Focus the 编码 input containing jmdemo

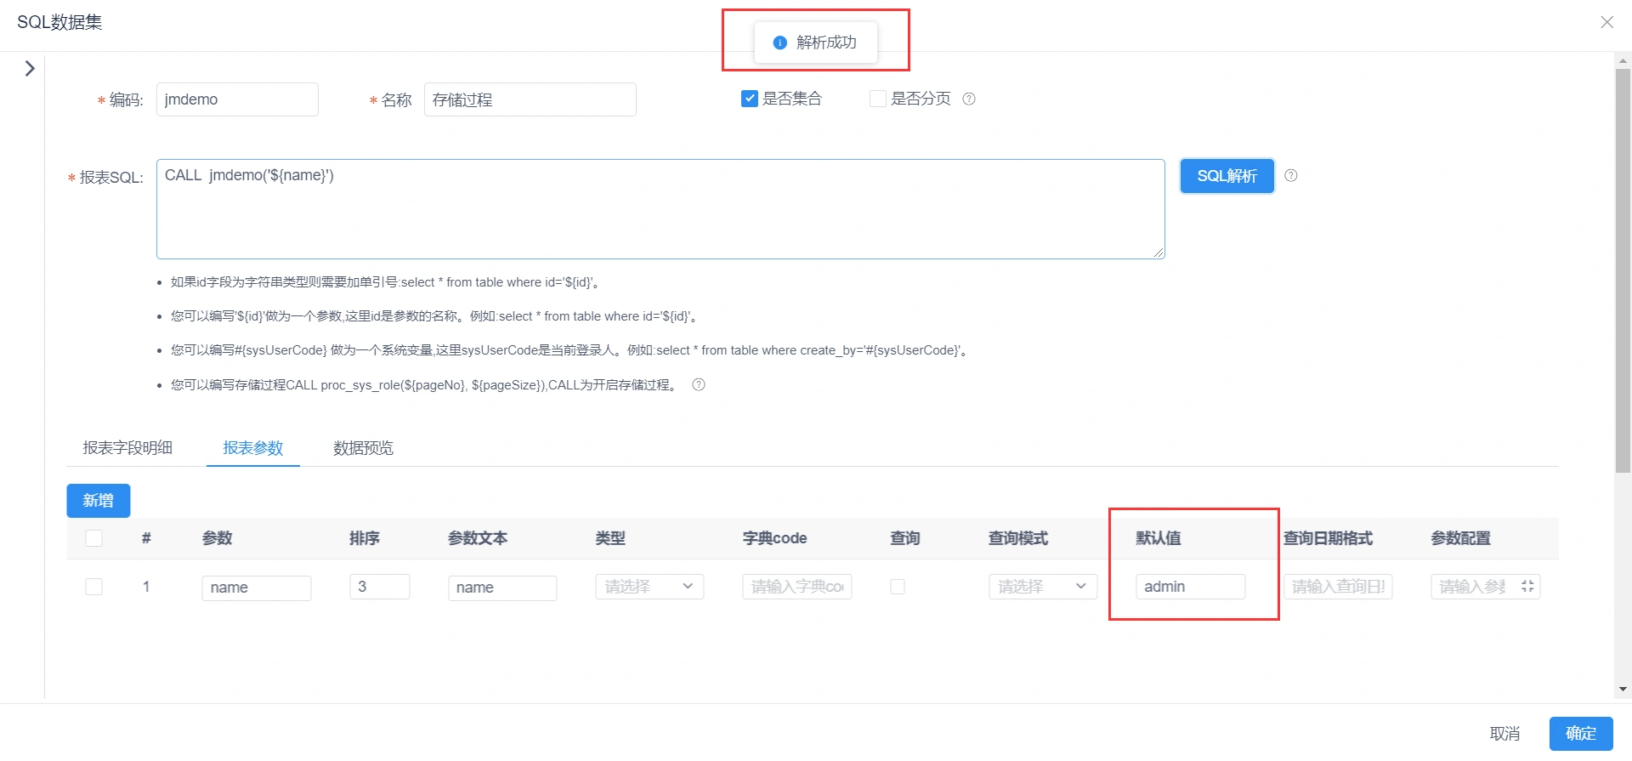point(237,99)
